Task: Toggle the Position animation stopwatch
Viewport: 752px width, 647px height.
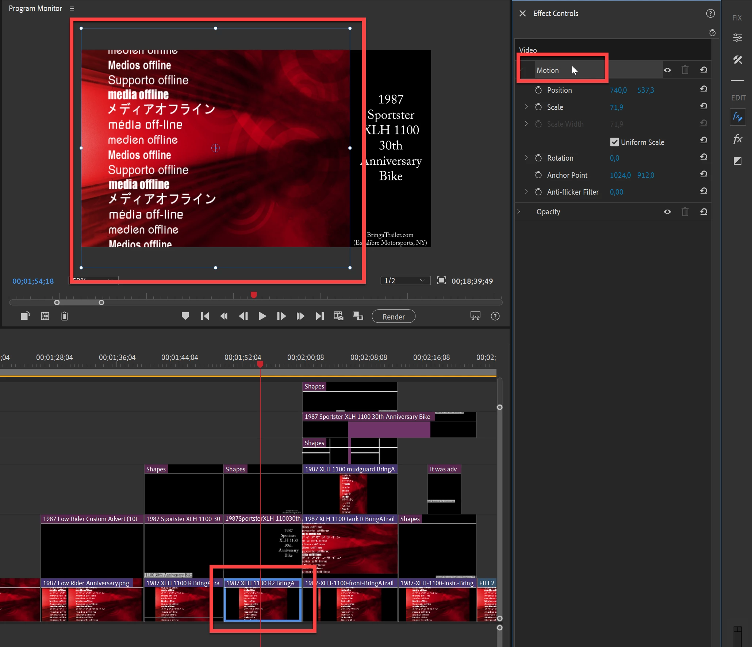Action: pos(538,90)
